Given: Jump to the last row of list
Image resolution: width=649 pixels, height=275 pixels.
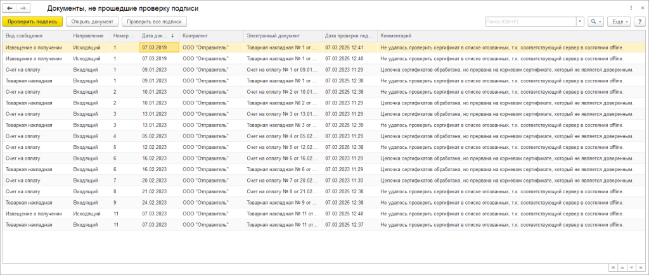Looking at the screenshot, I should point(640,267).
